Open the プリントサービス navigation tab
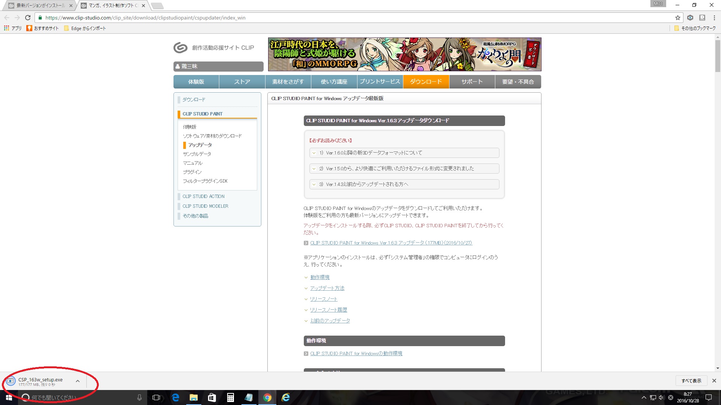 point(380,82)
